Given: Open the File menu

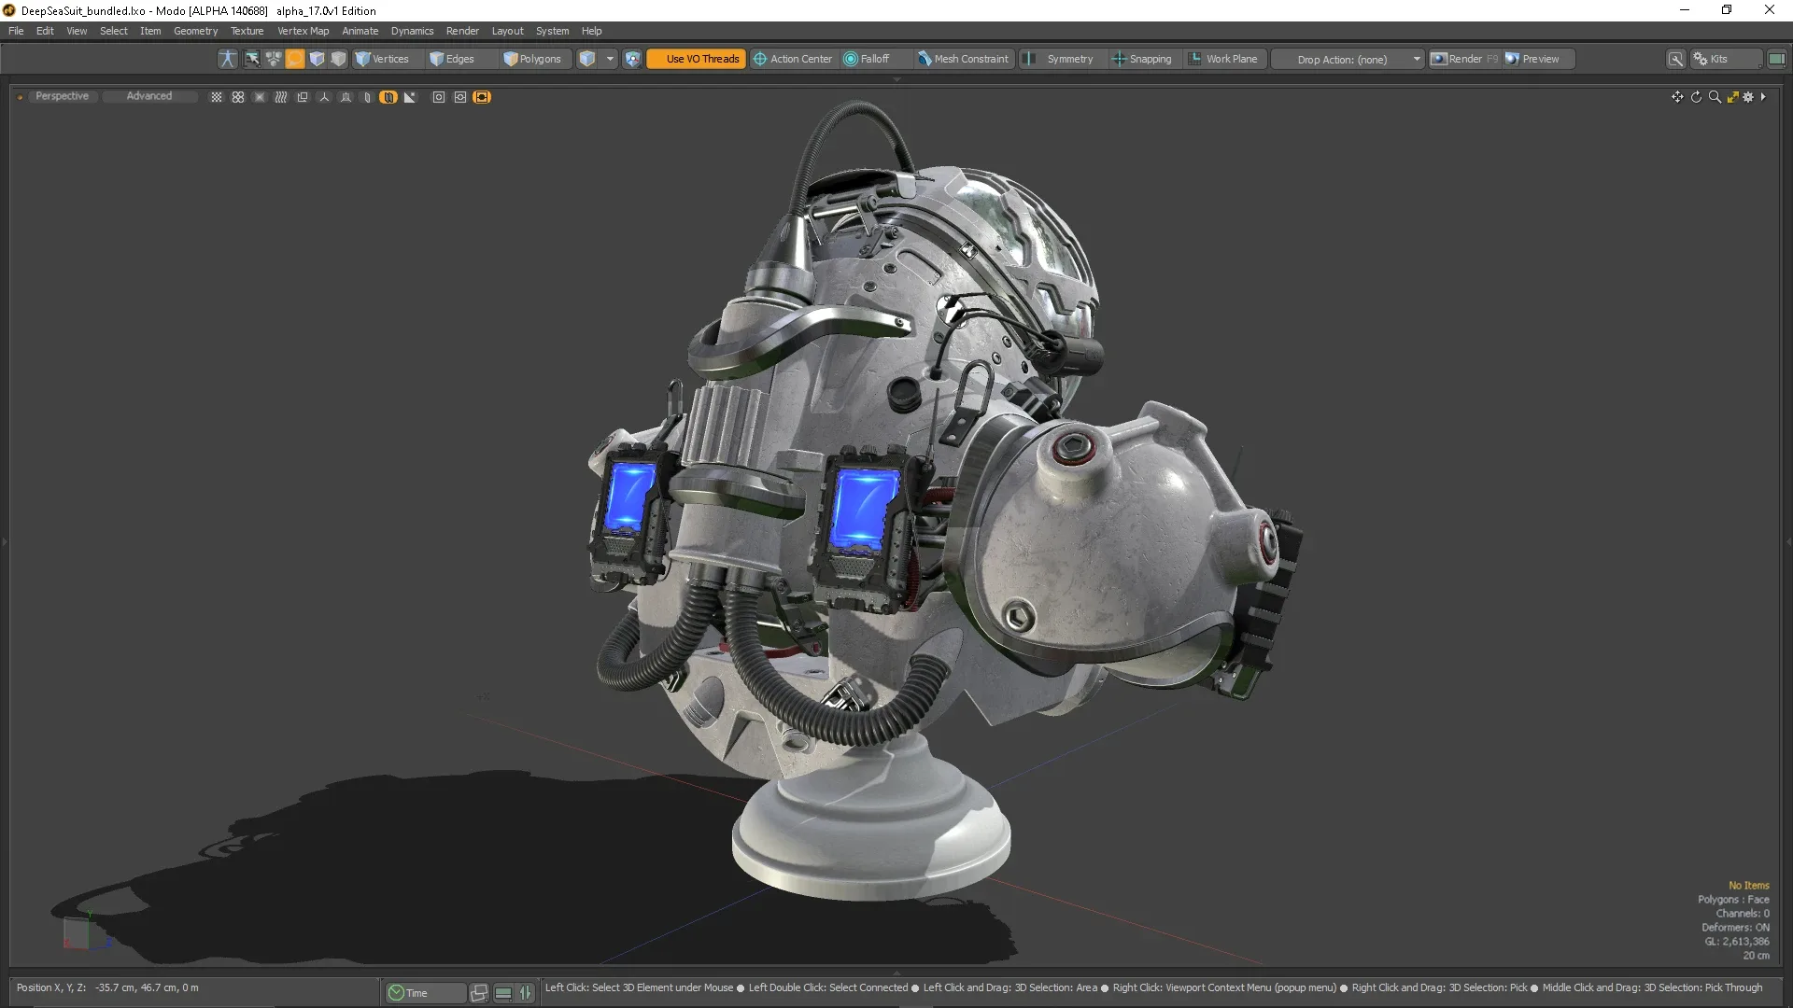Looking at the screenshot, I should pos(16,31).
